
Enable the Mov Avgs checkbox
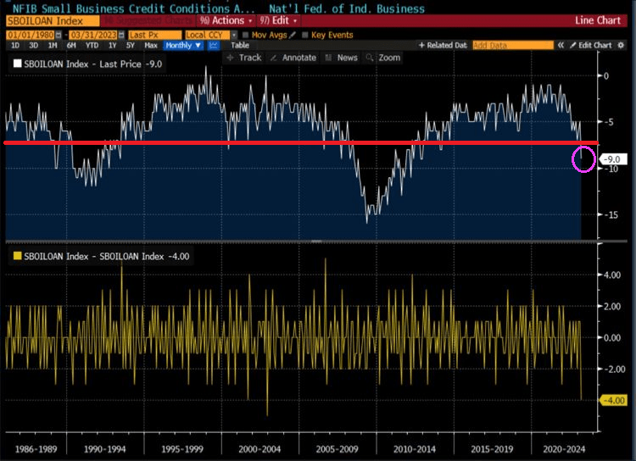(x=245, y=35)
